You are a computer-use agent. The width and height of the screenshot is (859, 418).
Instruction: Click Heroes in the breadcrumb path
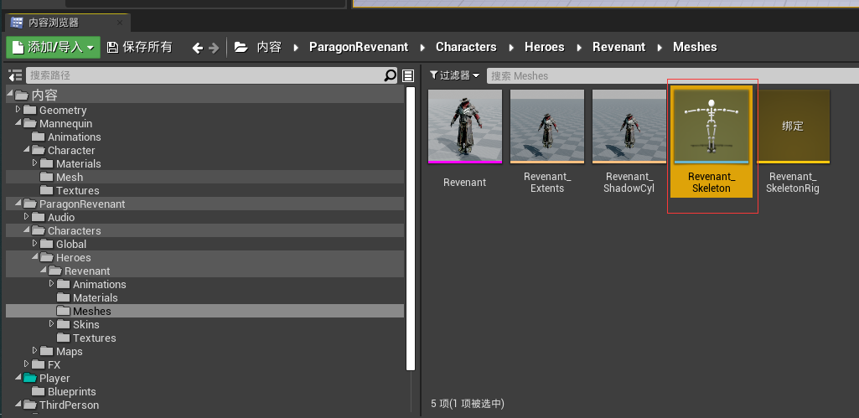coord(544,47)
